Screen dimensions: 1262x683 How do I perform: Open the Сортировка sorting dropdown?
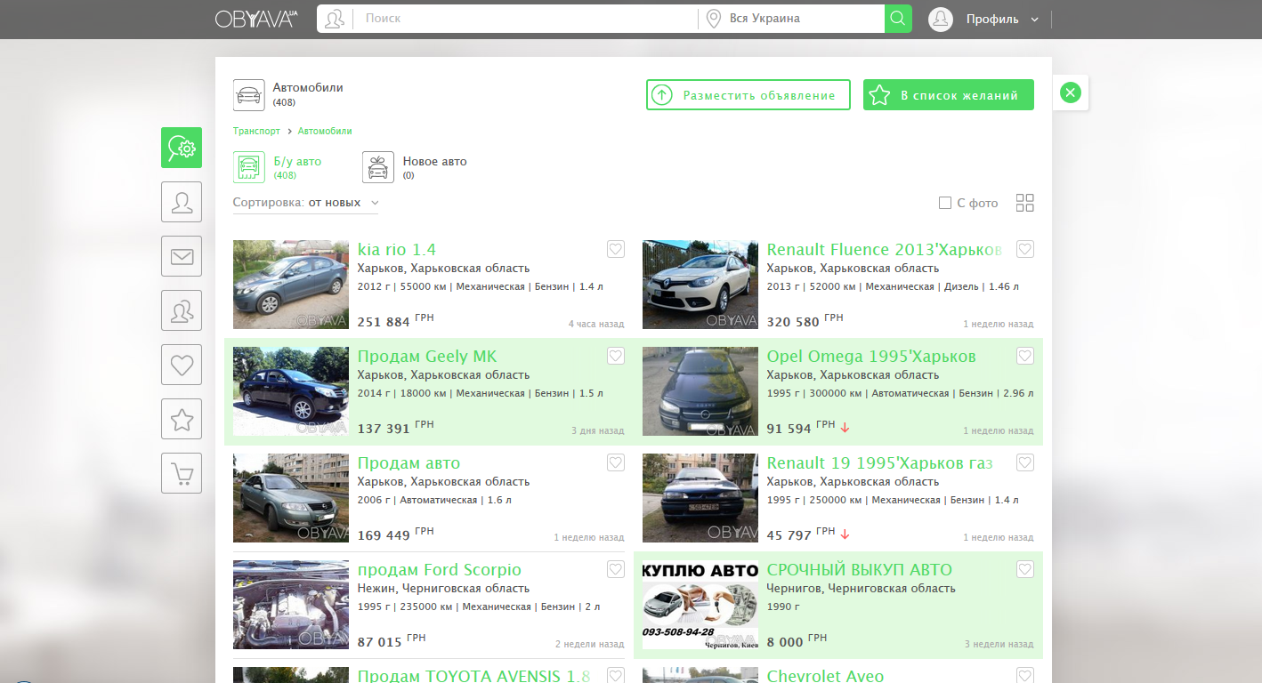pyautogui.click(x=305, y=203)
